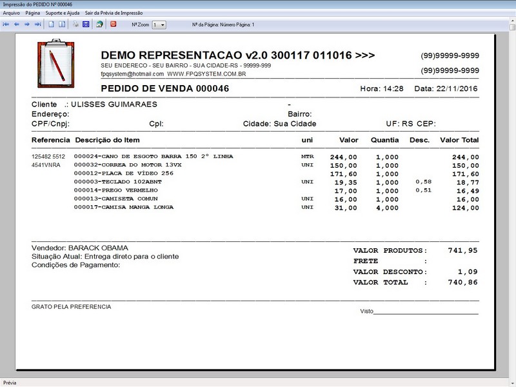Click VALOR PRODUTOS amount 741,95
This screenshot has width=516, height=387.
[x=462, y=251]
